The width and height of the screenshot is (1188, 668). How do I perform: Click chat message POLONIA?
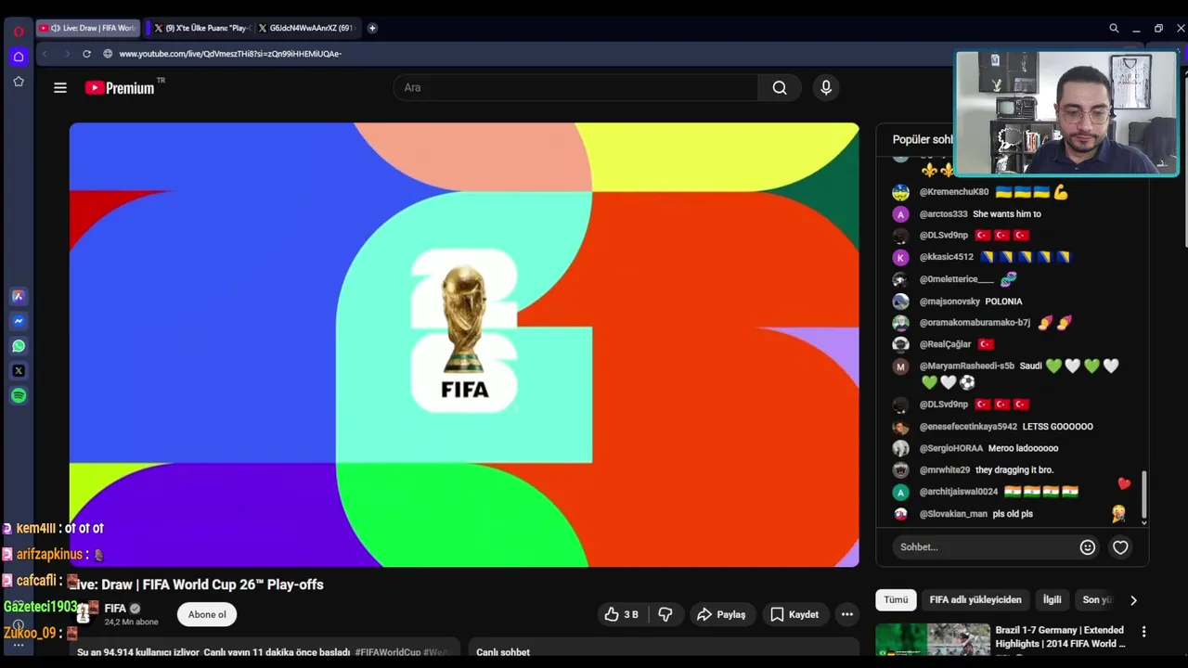coord(1003,302)
